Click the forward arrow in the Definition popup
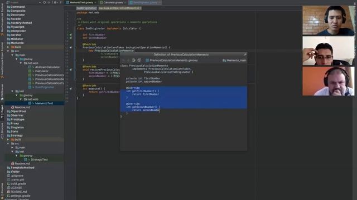Screen dimensions: 357x200 tap(129, 60)
